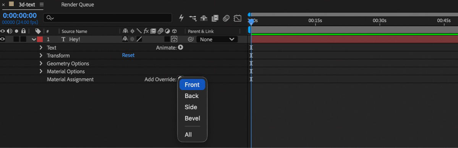Grab the parent pick whip spiral
458x148 pixels.
[x=191, y=39]
